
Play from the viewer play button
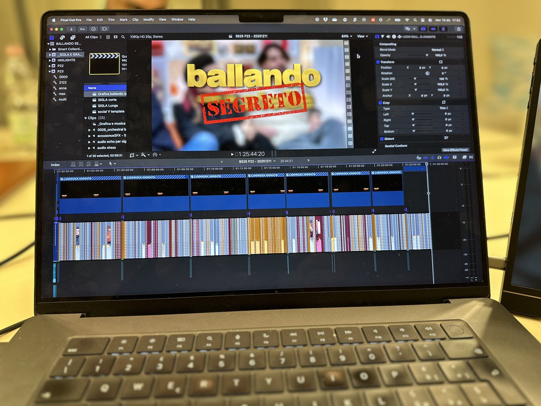(x=232, y=154)
